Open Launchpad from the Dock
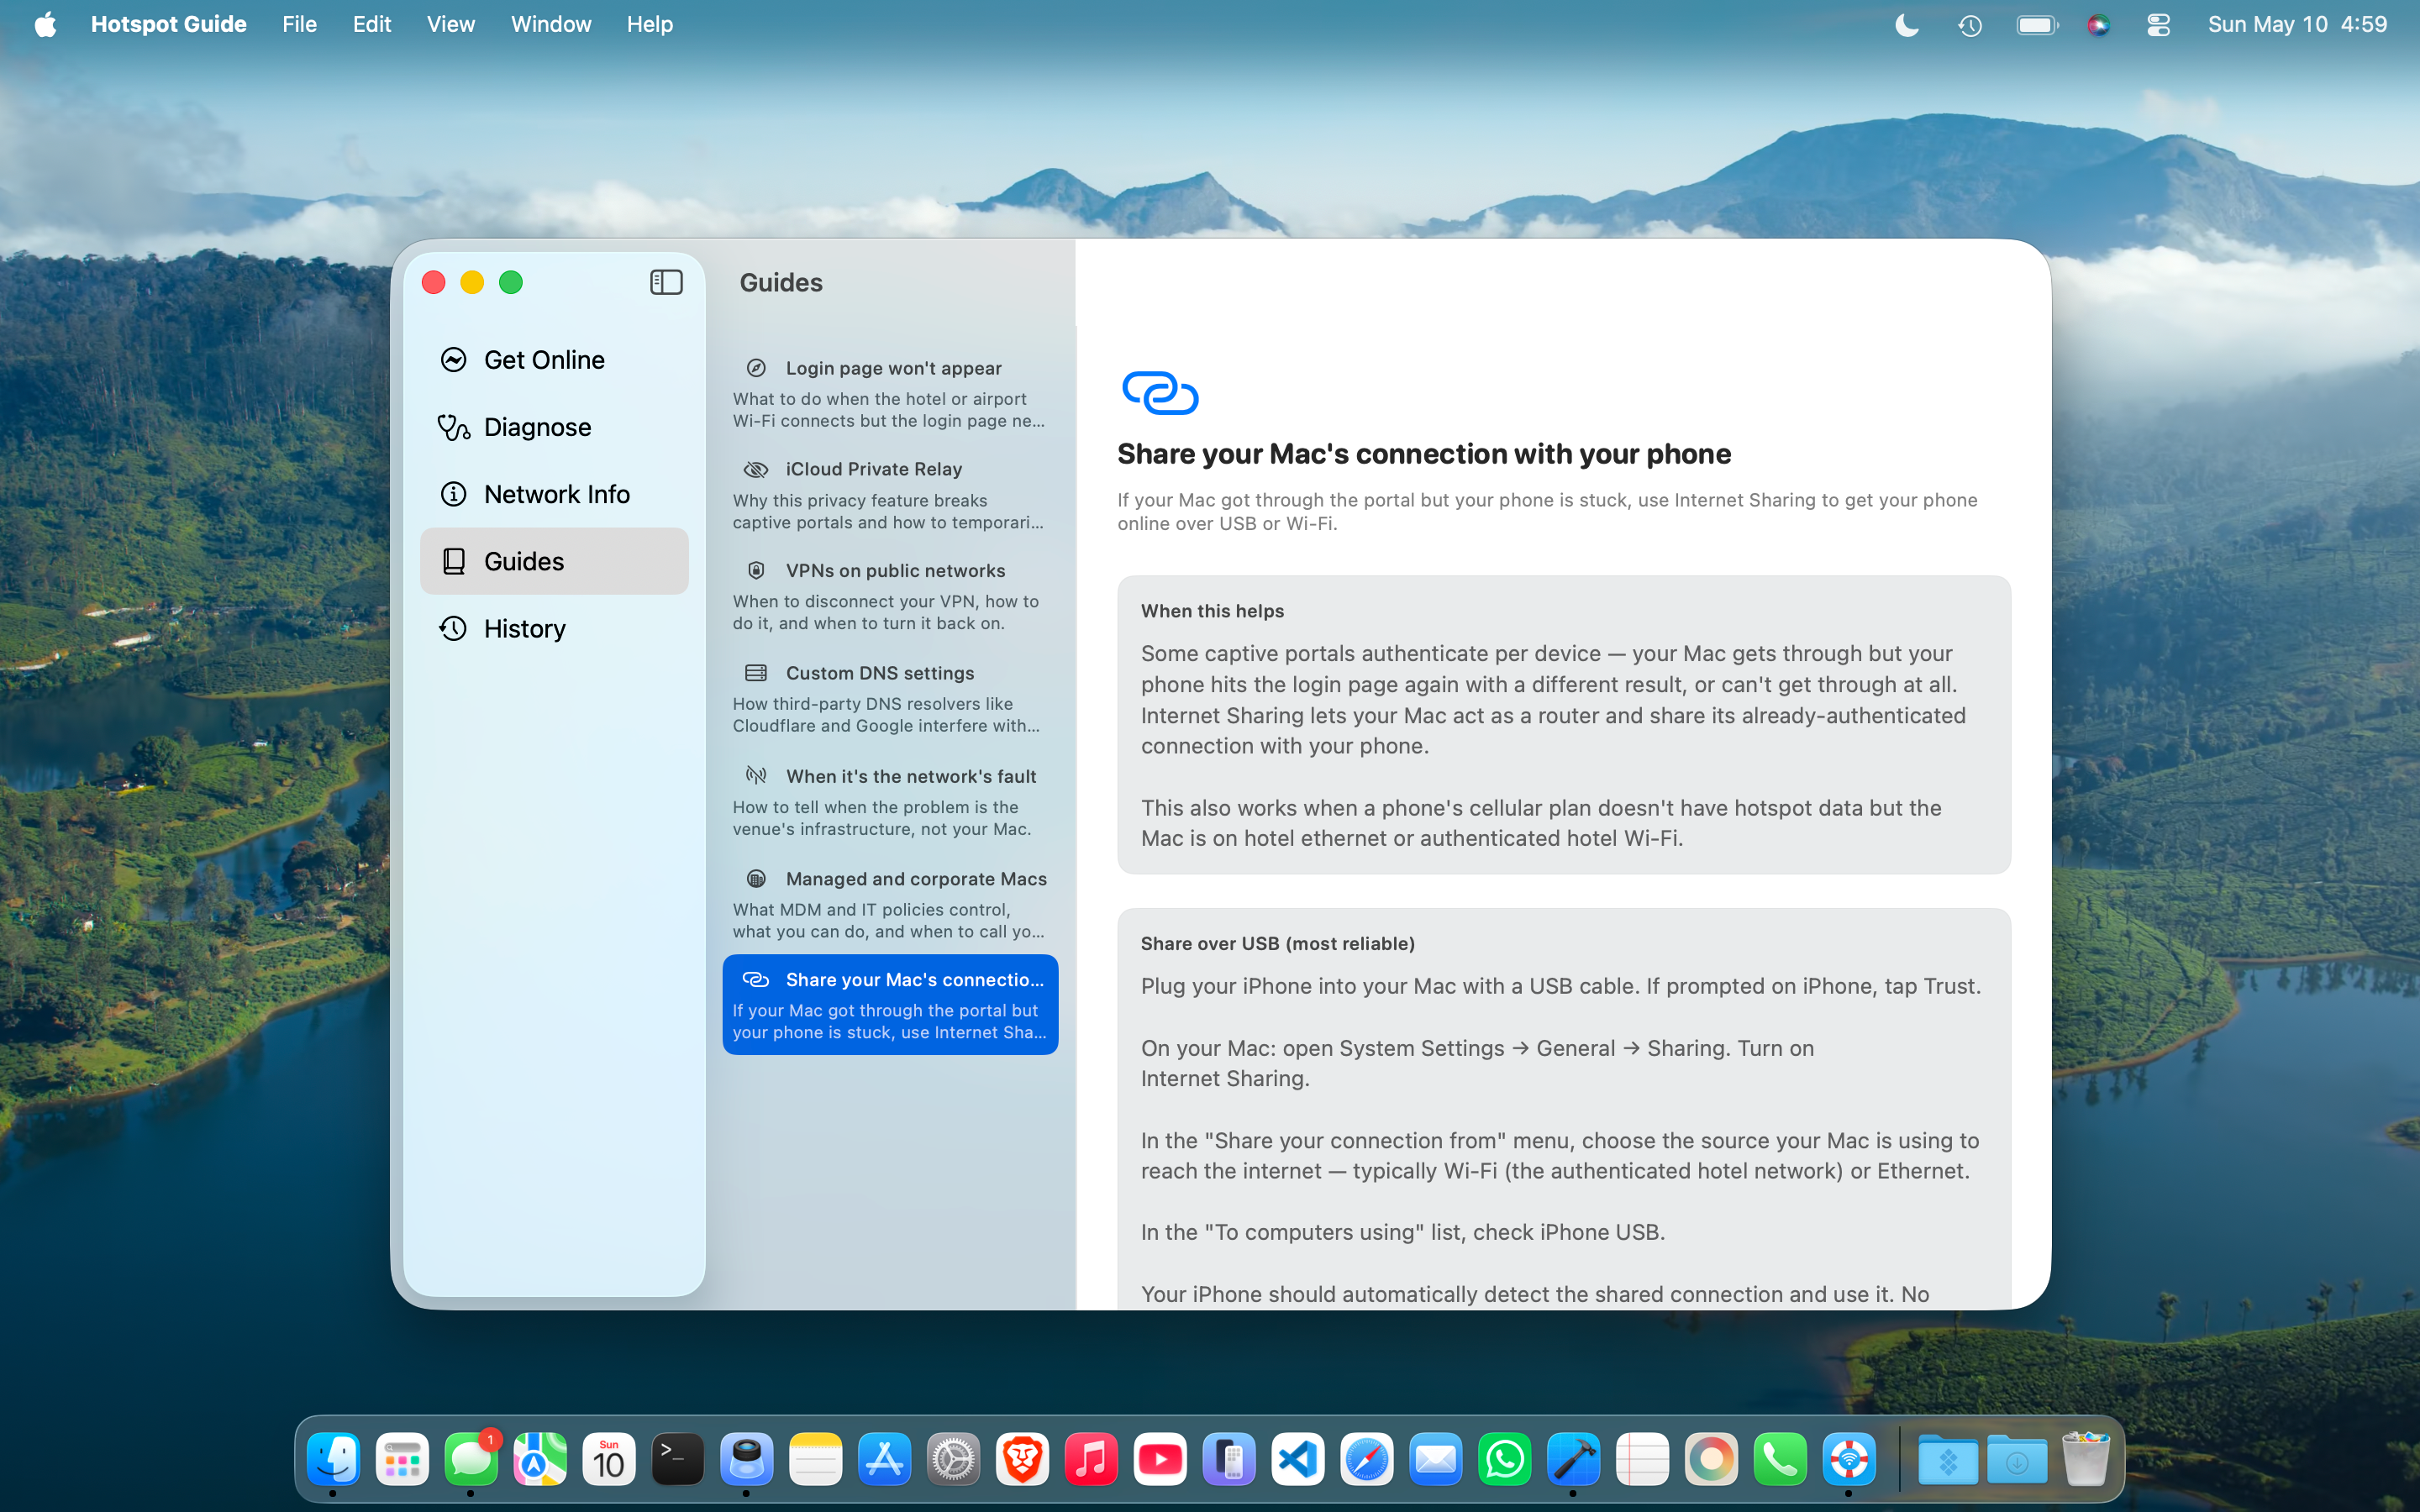The height and width of the screenshot is (1512, 2420). pyautogui.click(x=402, y=1459)
